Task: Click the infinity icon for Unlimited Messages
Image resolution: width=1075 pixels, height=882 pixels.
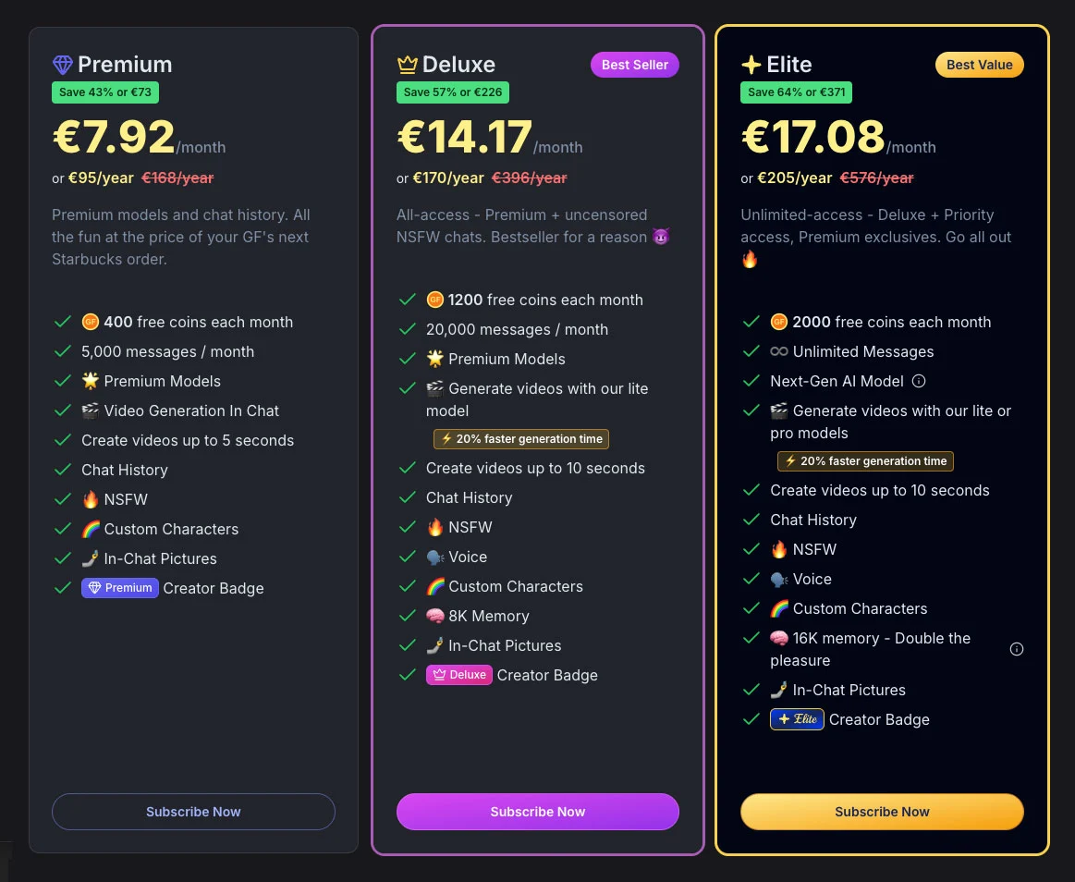Action: click(779, 351)
